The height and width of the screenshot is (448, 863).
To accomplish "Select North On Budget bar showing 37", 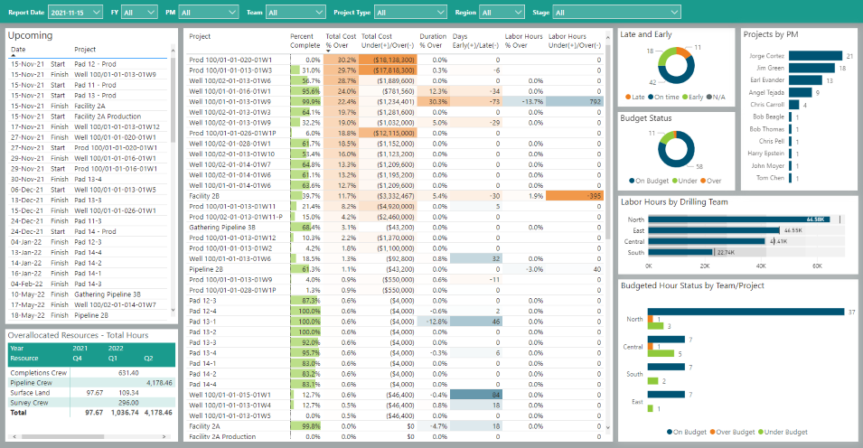I will click(746, 313).
